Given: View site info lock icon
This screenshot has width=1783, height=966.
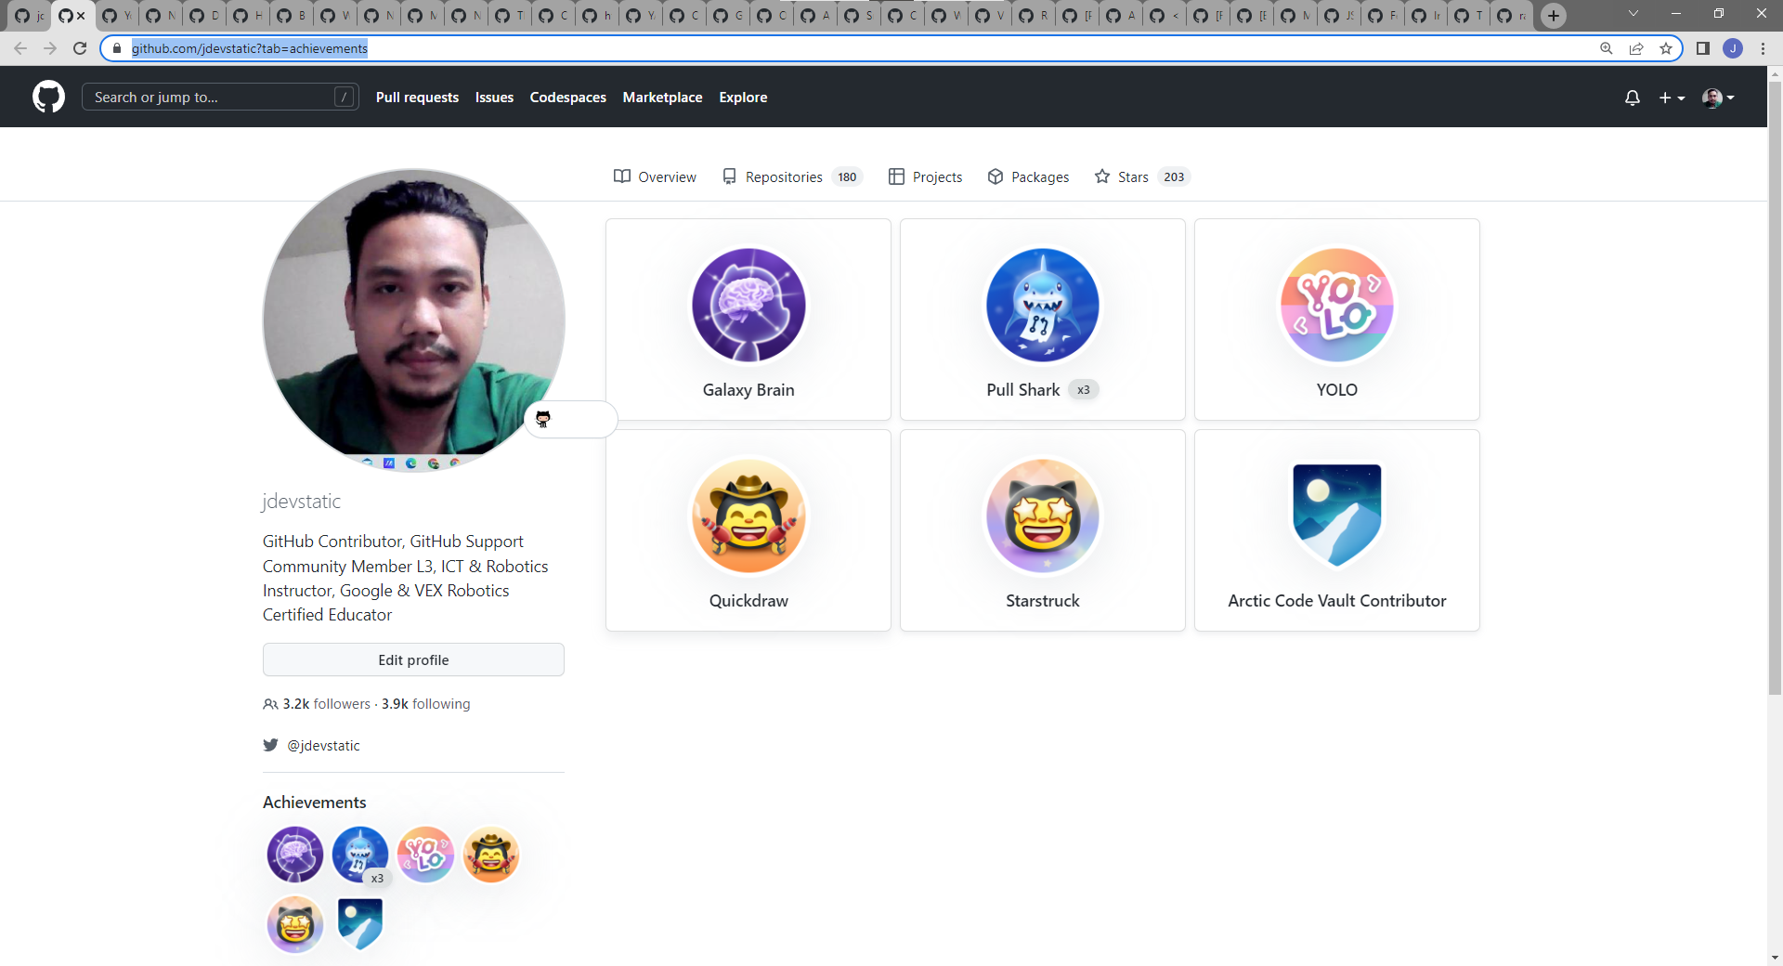Looking at the screenshot, I should coord(116,48).
